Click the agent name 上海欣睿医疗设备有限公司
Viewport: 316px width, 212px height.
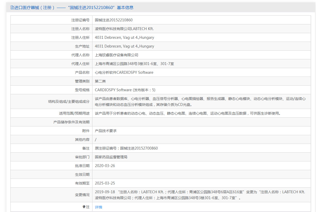pyautogui.click(x=116, y=55)
